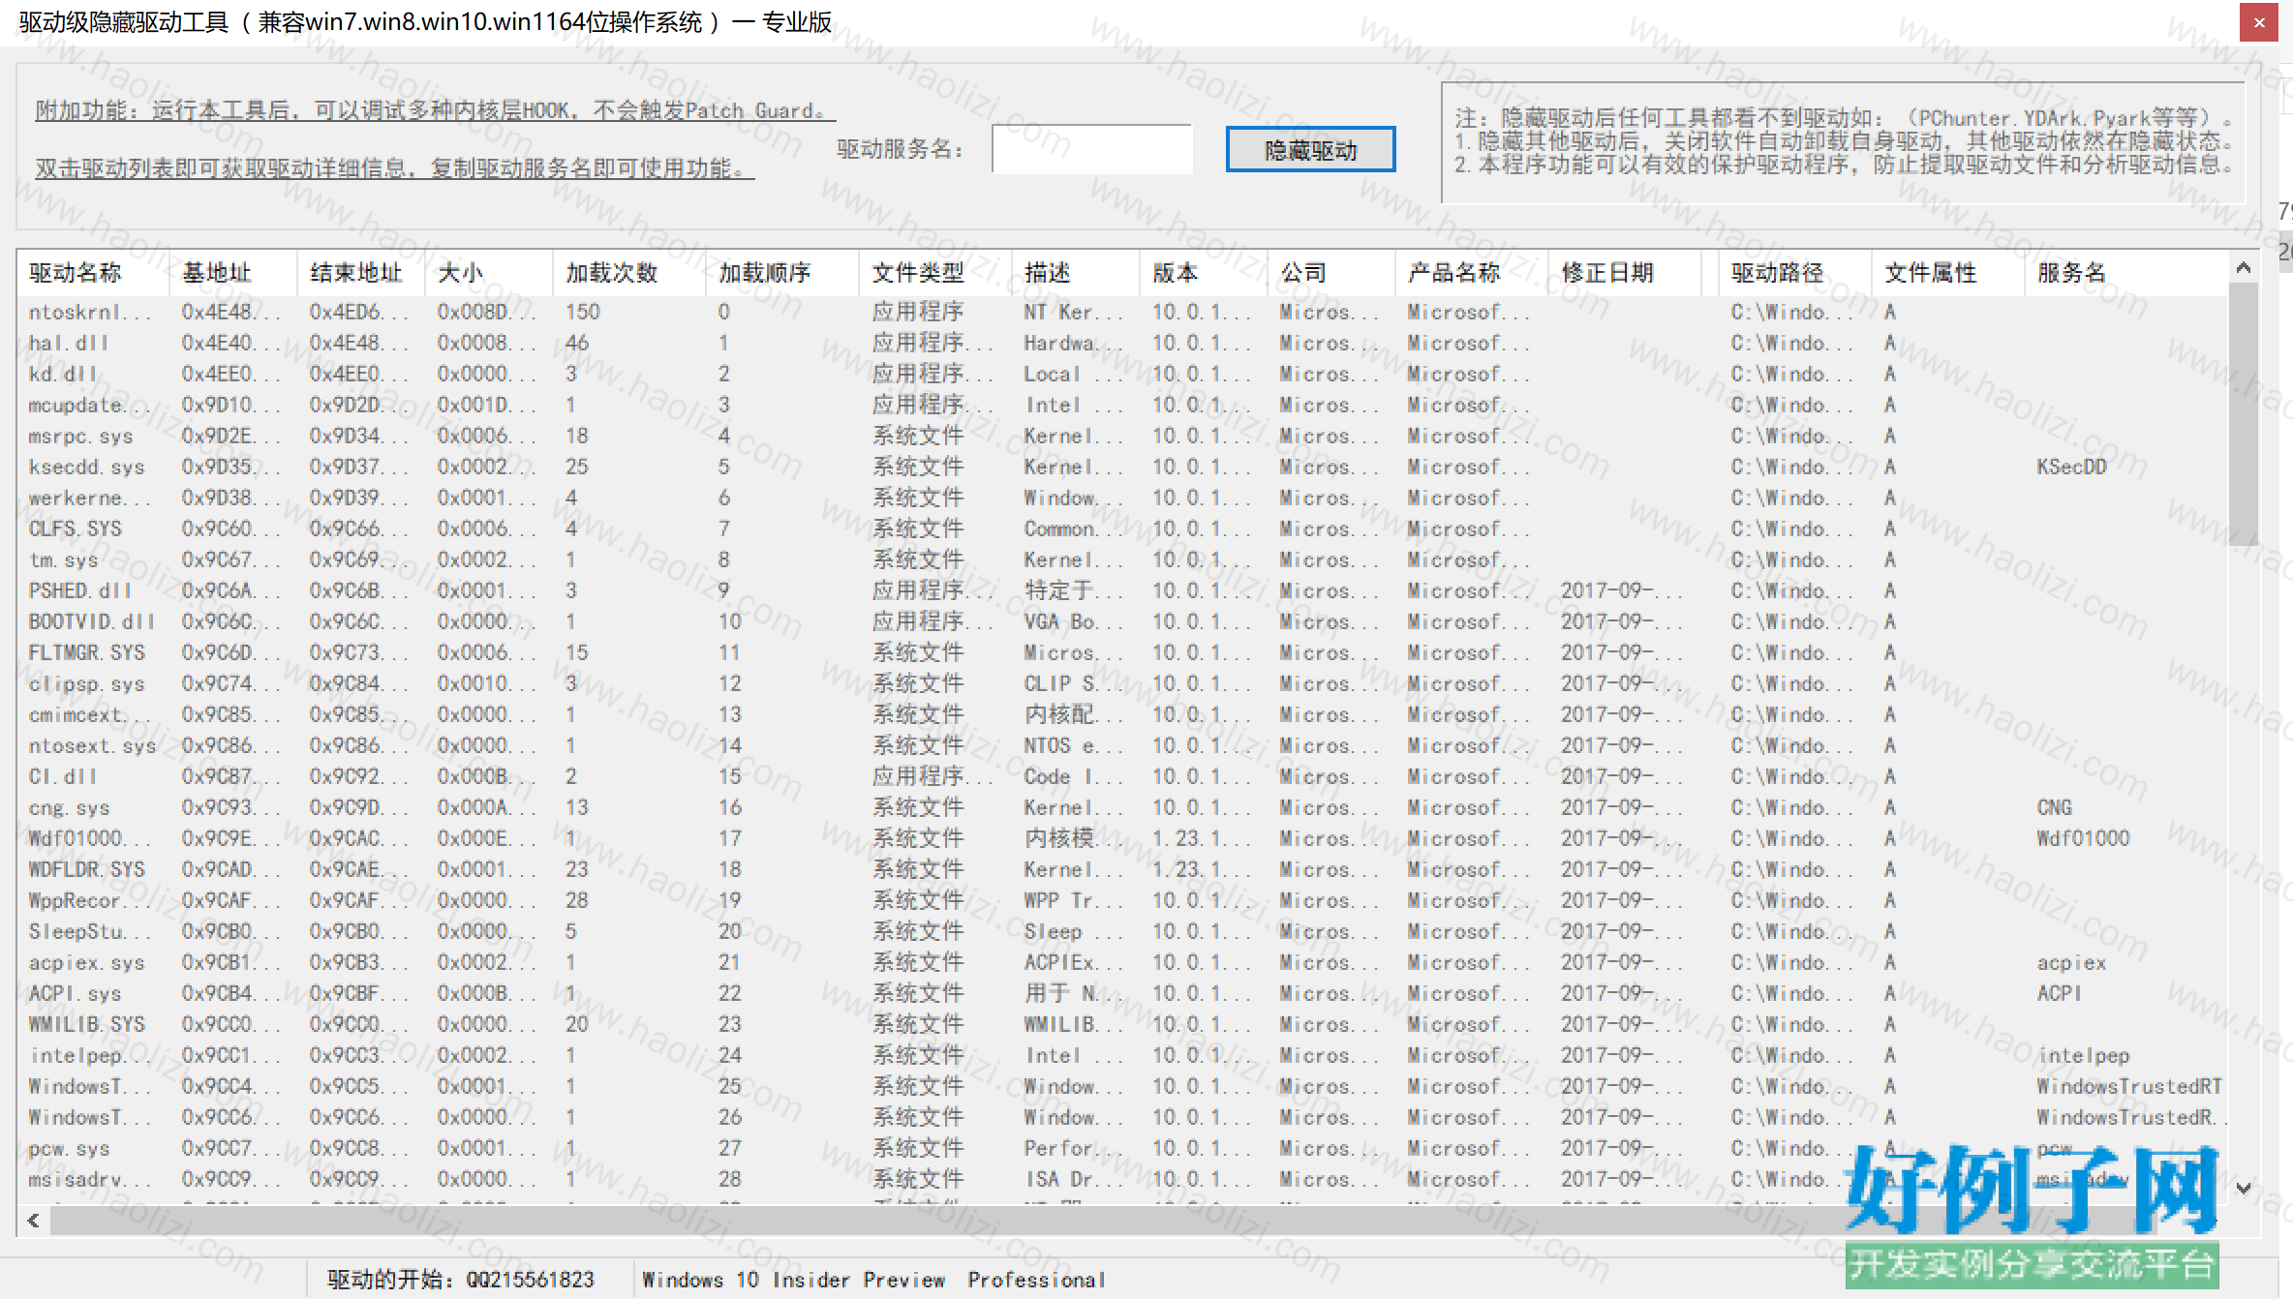
Task: Sort by 描述 column header
Action: (x=1076, y=273)
